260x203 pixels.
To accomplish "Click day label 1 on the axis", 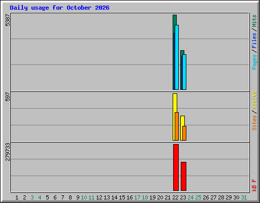I will (x=17, y=197).
